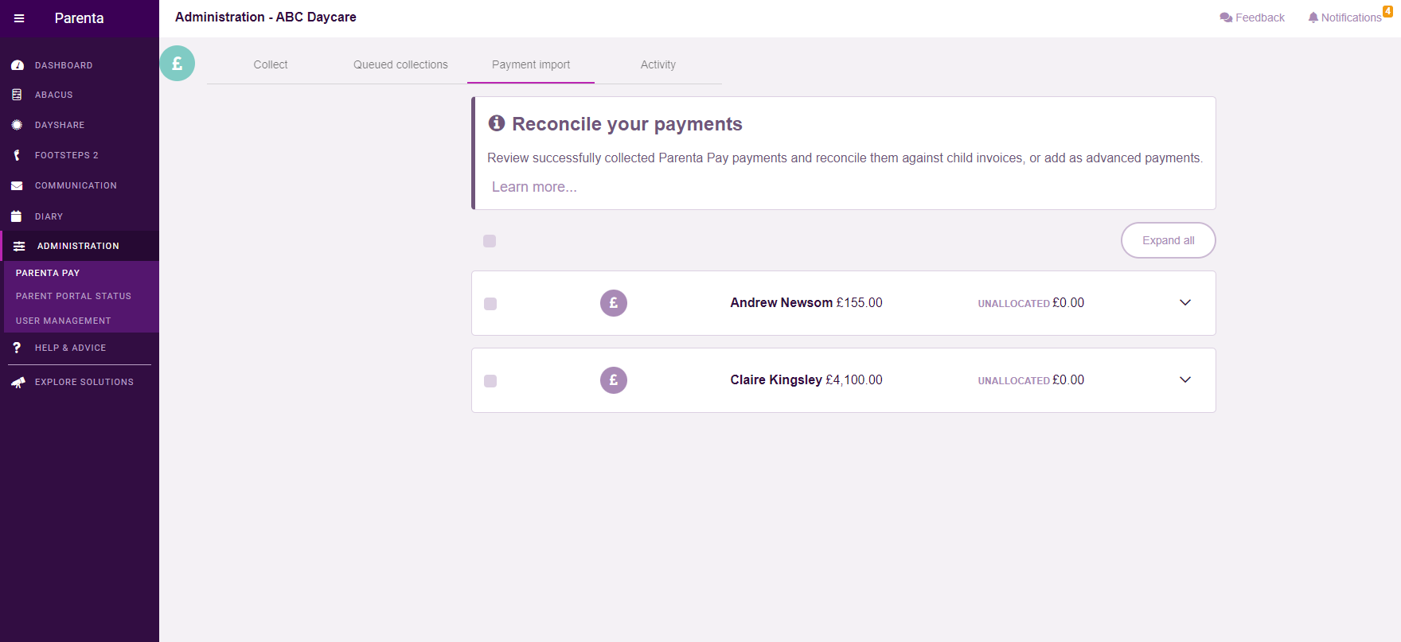Image resolution: width=1401 pixels, height=642 pixels.
Task: Click UNALLOCATED £0.00 in Claire Kingsley row
Action: (1031, 380)
